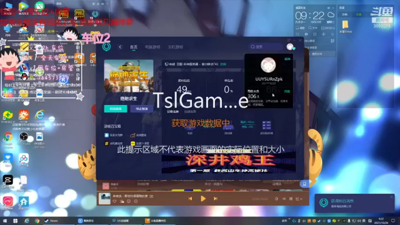Screen dimensions: 400x225
Task: Click the now-playing album cover thumbnail
Action: click(x=104, y=198)
